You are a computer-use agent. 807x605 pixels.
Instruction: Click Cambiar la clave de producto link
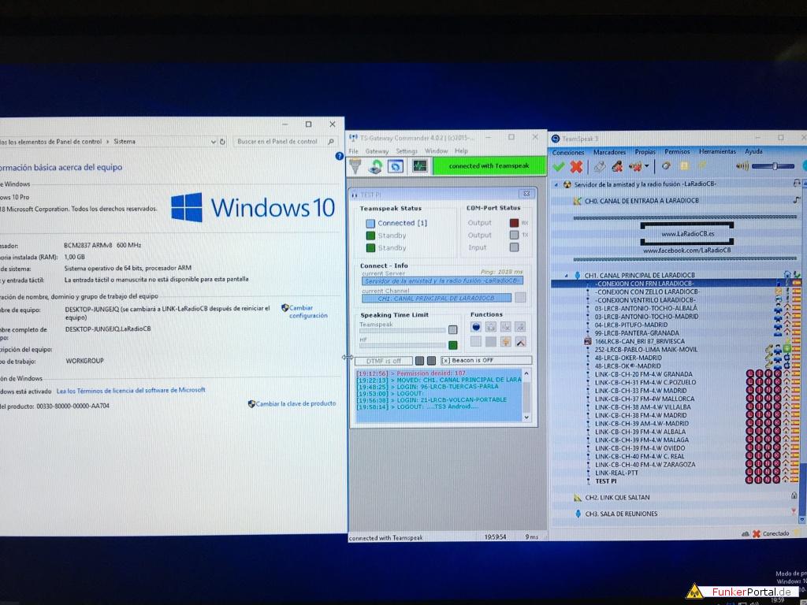pos(296,403)
